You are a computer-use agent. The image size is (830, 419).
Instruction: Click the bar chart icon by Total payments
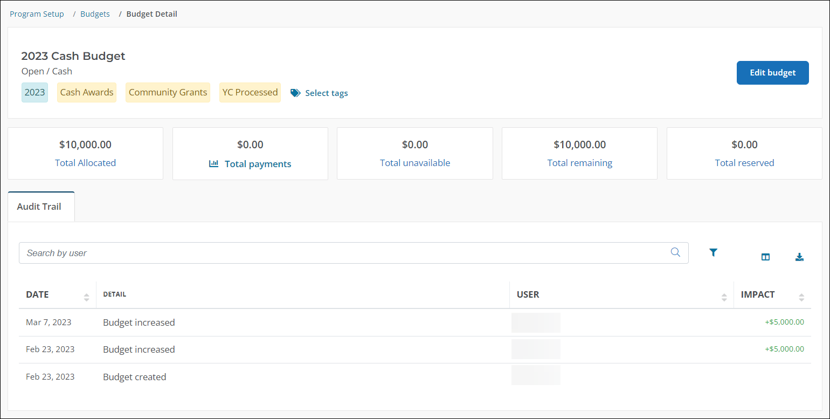click(x=214, y=164)
